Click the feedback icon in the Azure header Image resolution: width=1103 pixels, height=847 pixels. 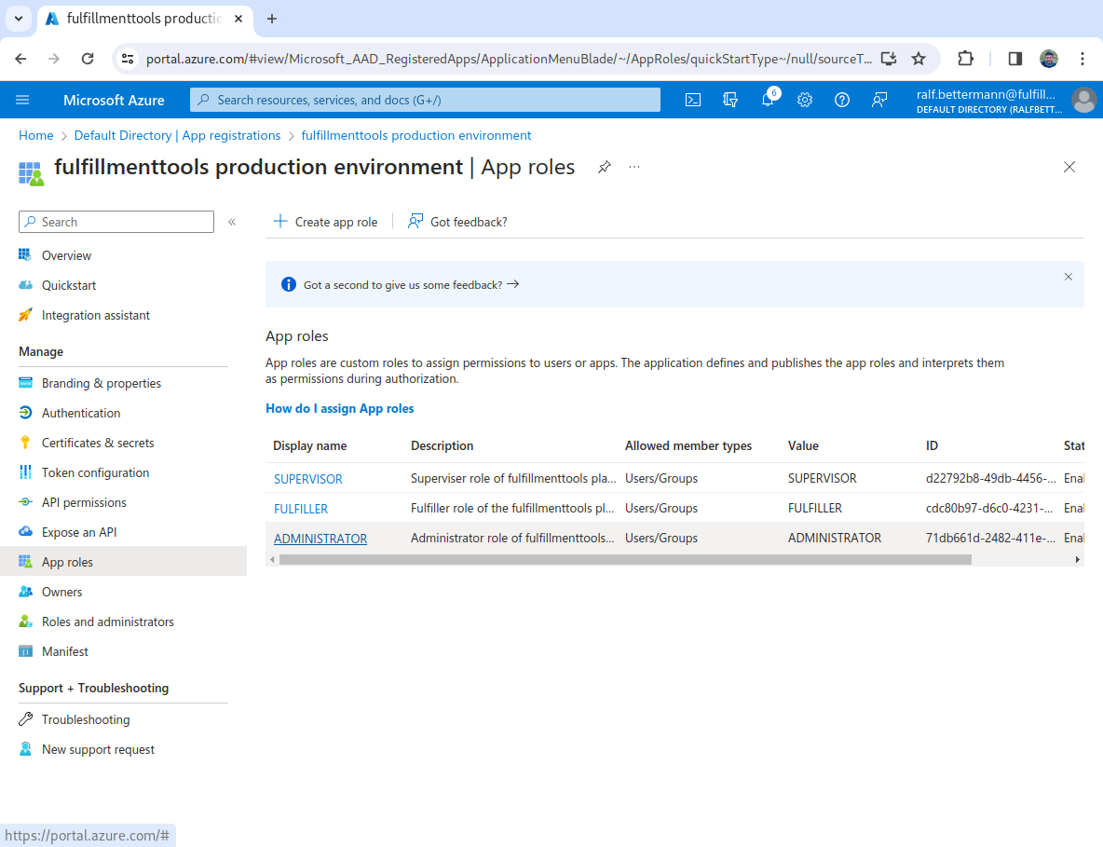pos(879,100)
